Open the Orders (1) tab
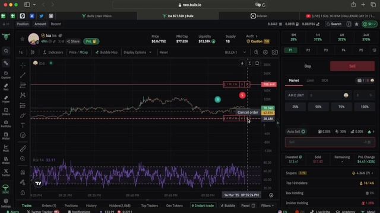Image resolution: width=380 pixels, height=213 pixels. (x=49, y=205)
